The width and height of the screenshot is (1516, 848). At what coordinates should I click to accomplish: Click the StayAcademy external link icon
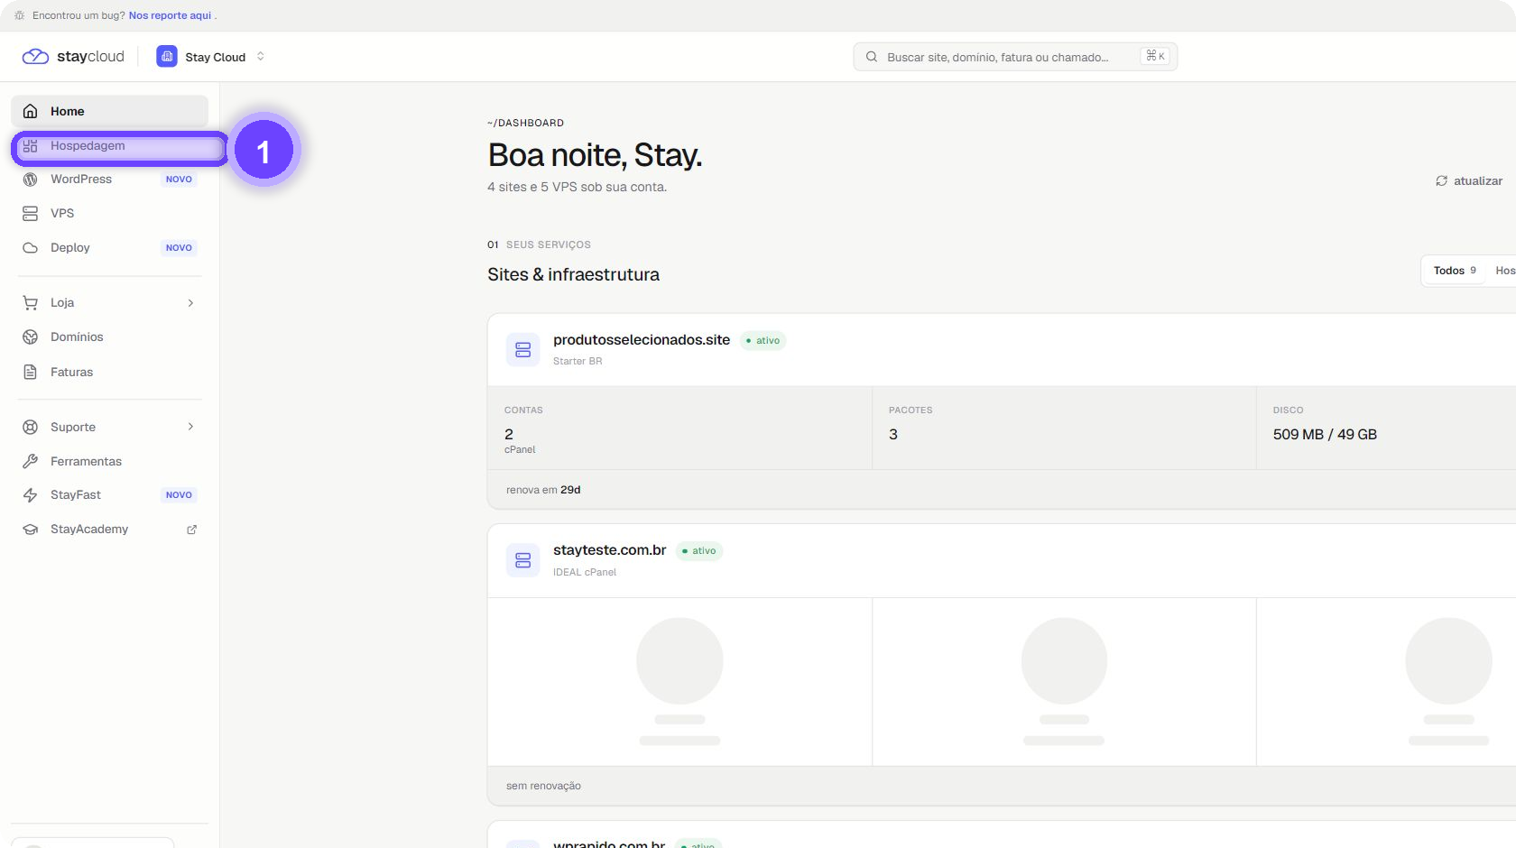(x=191, y=530)
